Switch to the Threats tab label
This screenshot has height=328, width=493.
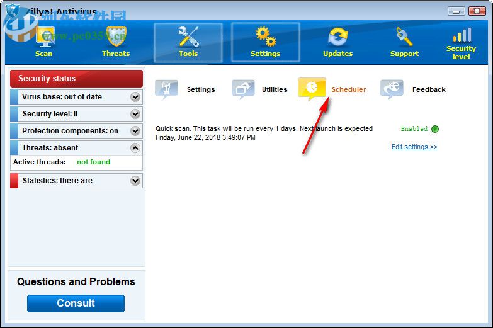click(x=116, y=54)
